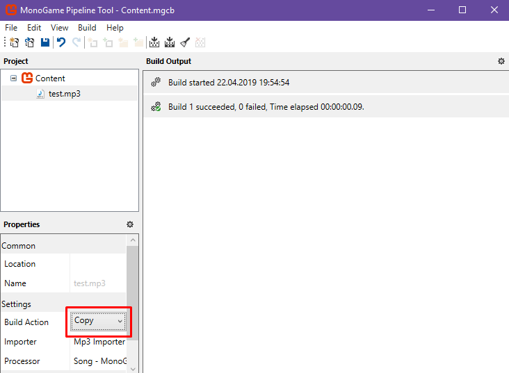Click the Song - MonoGame processor value
This screenshot has width=509, height=373.
[x=100, y=361]
